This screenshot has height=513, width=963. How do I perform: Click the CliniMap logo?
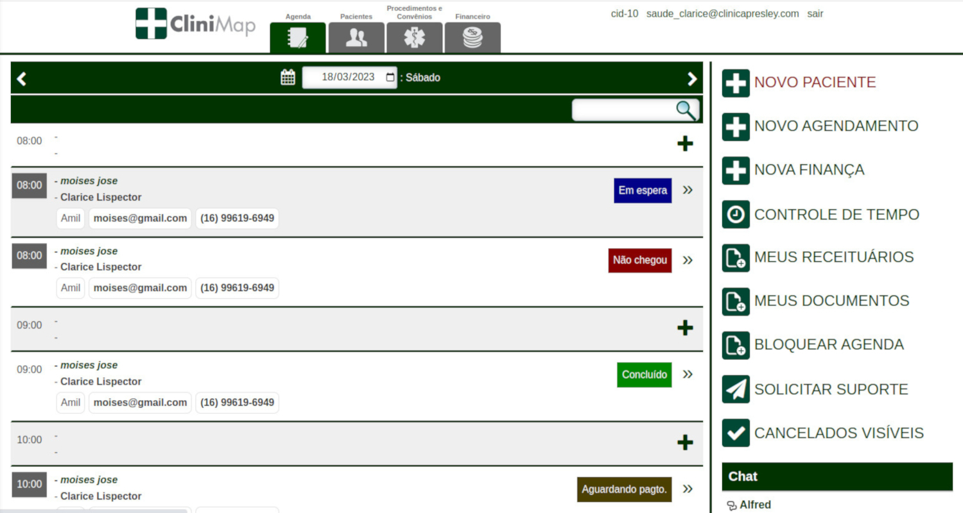point(196,24)
